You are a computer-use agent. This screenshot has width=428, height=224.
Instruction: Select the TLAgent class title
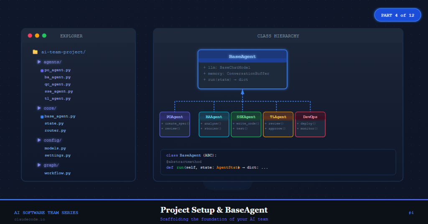click(x=278, y=117)
